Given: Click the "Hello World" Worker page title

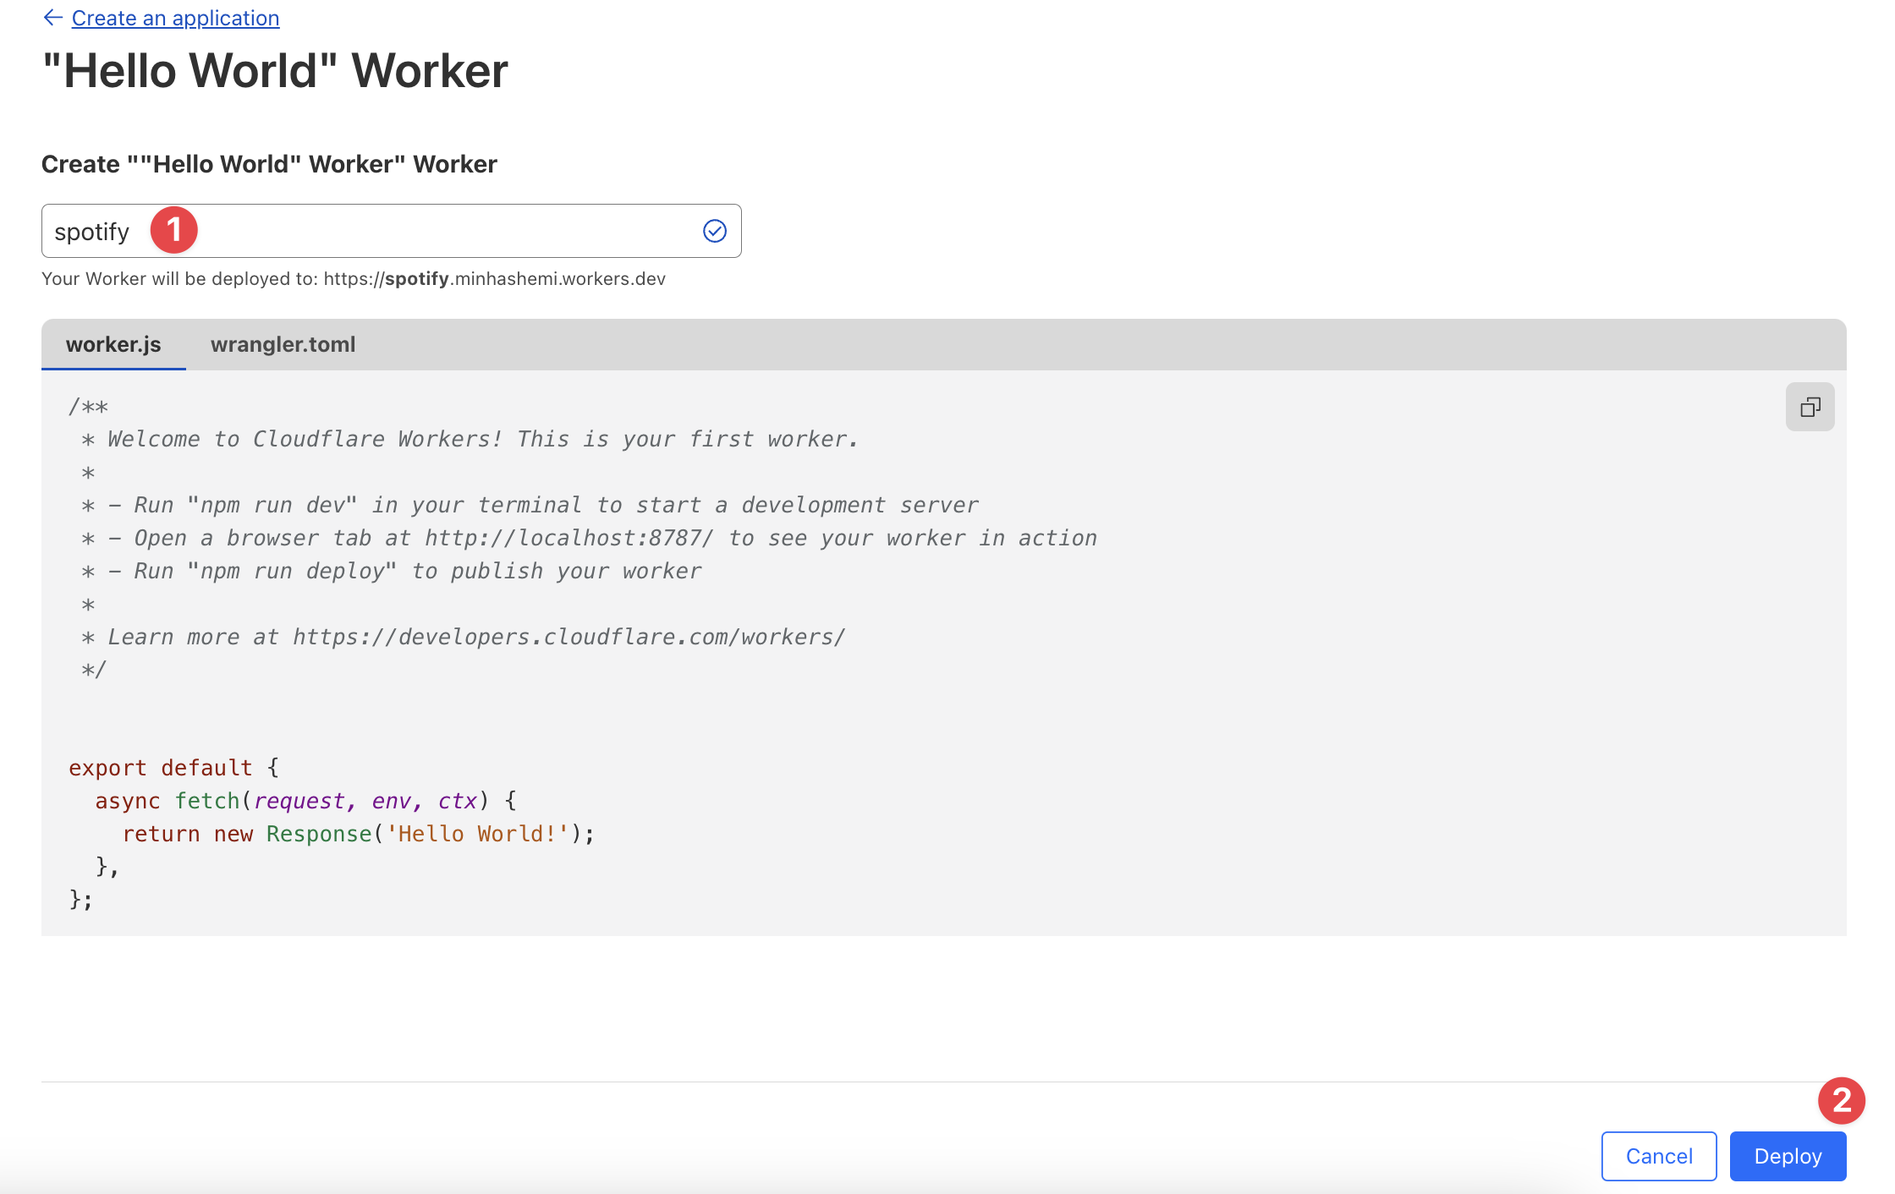Looking at the screenshot, I should point(275,71).
